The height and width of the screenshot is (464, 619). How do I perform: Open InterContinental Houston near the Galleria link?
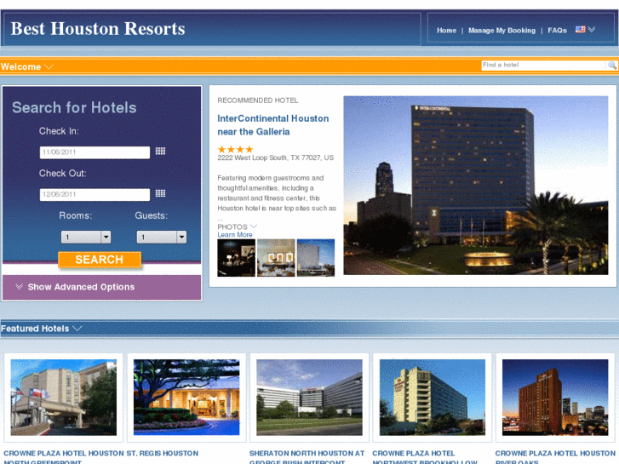pos(273,125)
